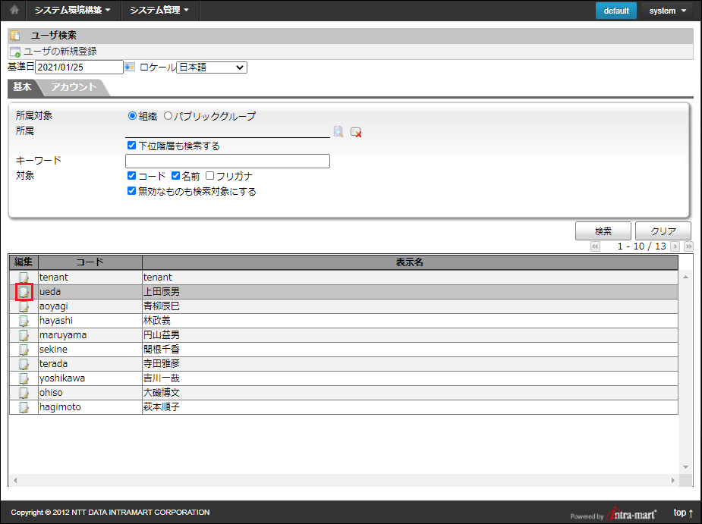The width and height of the screenshot is (702, 524).
Task: Open the system user dropdown
Action: coord(667,11)
